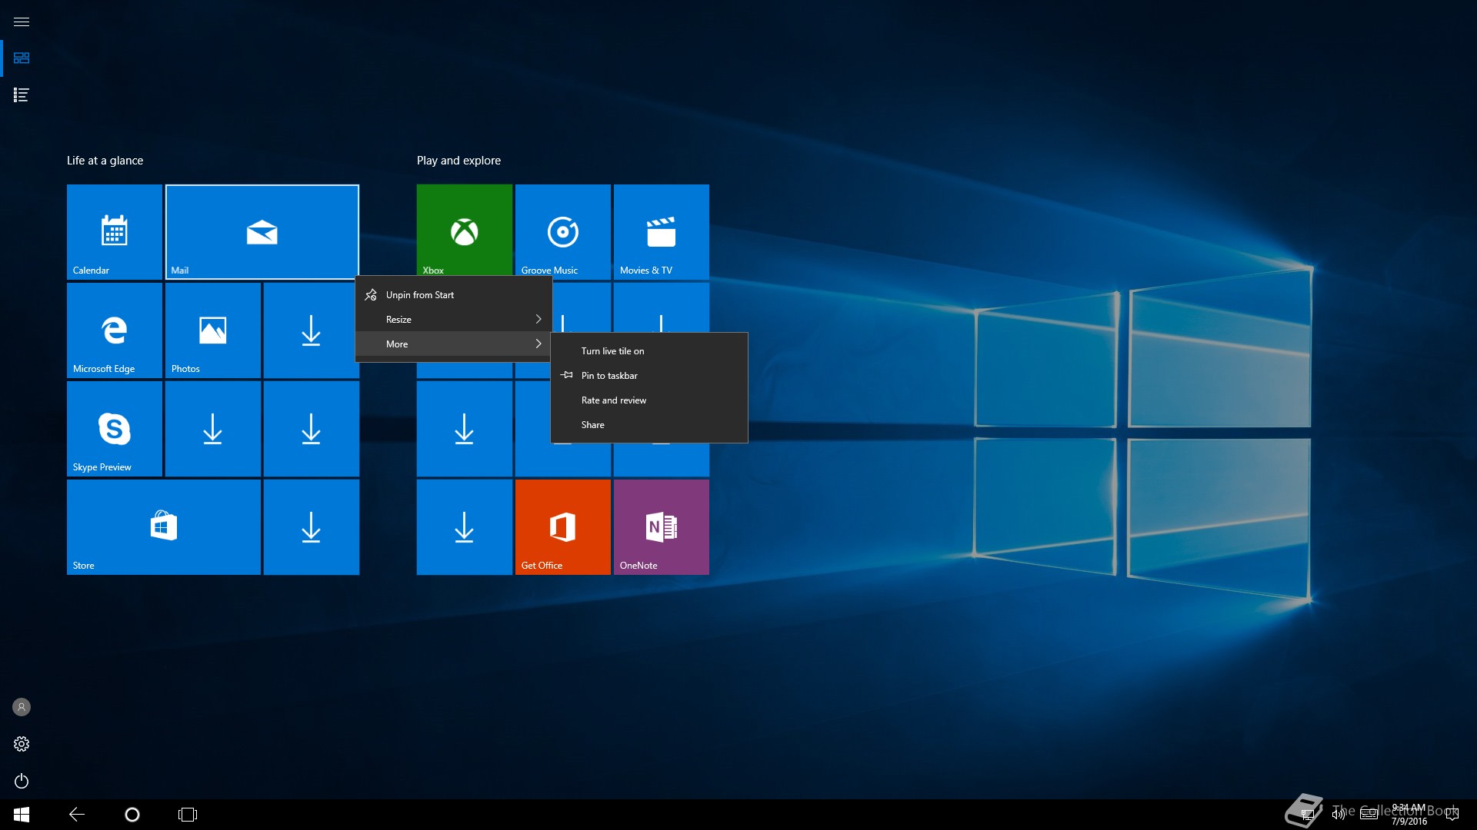Open the Movies & TV tile
This screenshot has height=830, width=1477.
click(661, 231)
